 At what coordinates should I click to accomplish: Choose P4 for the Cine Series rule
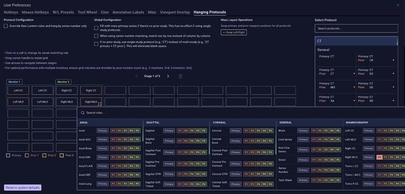332,139
